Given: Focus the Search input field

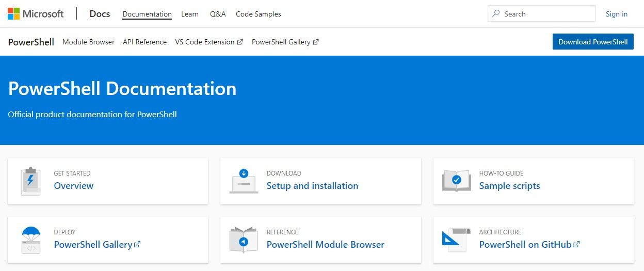Looking at the screenshot, I should coord(541,14).
